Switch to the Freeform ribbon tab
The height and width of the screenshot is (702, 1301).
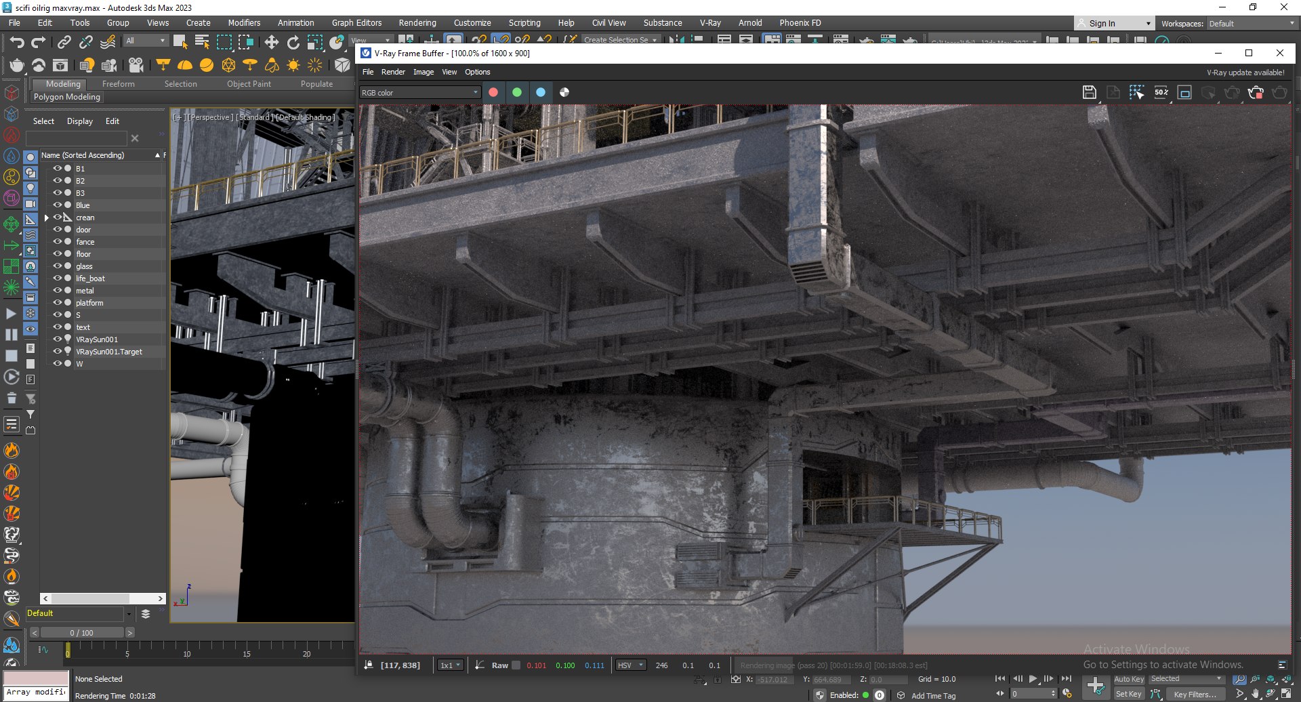coord(119,84)
